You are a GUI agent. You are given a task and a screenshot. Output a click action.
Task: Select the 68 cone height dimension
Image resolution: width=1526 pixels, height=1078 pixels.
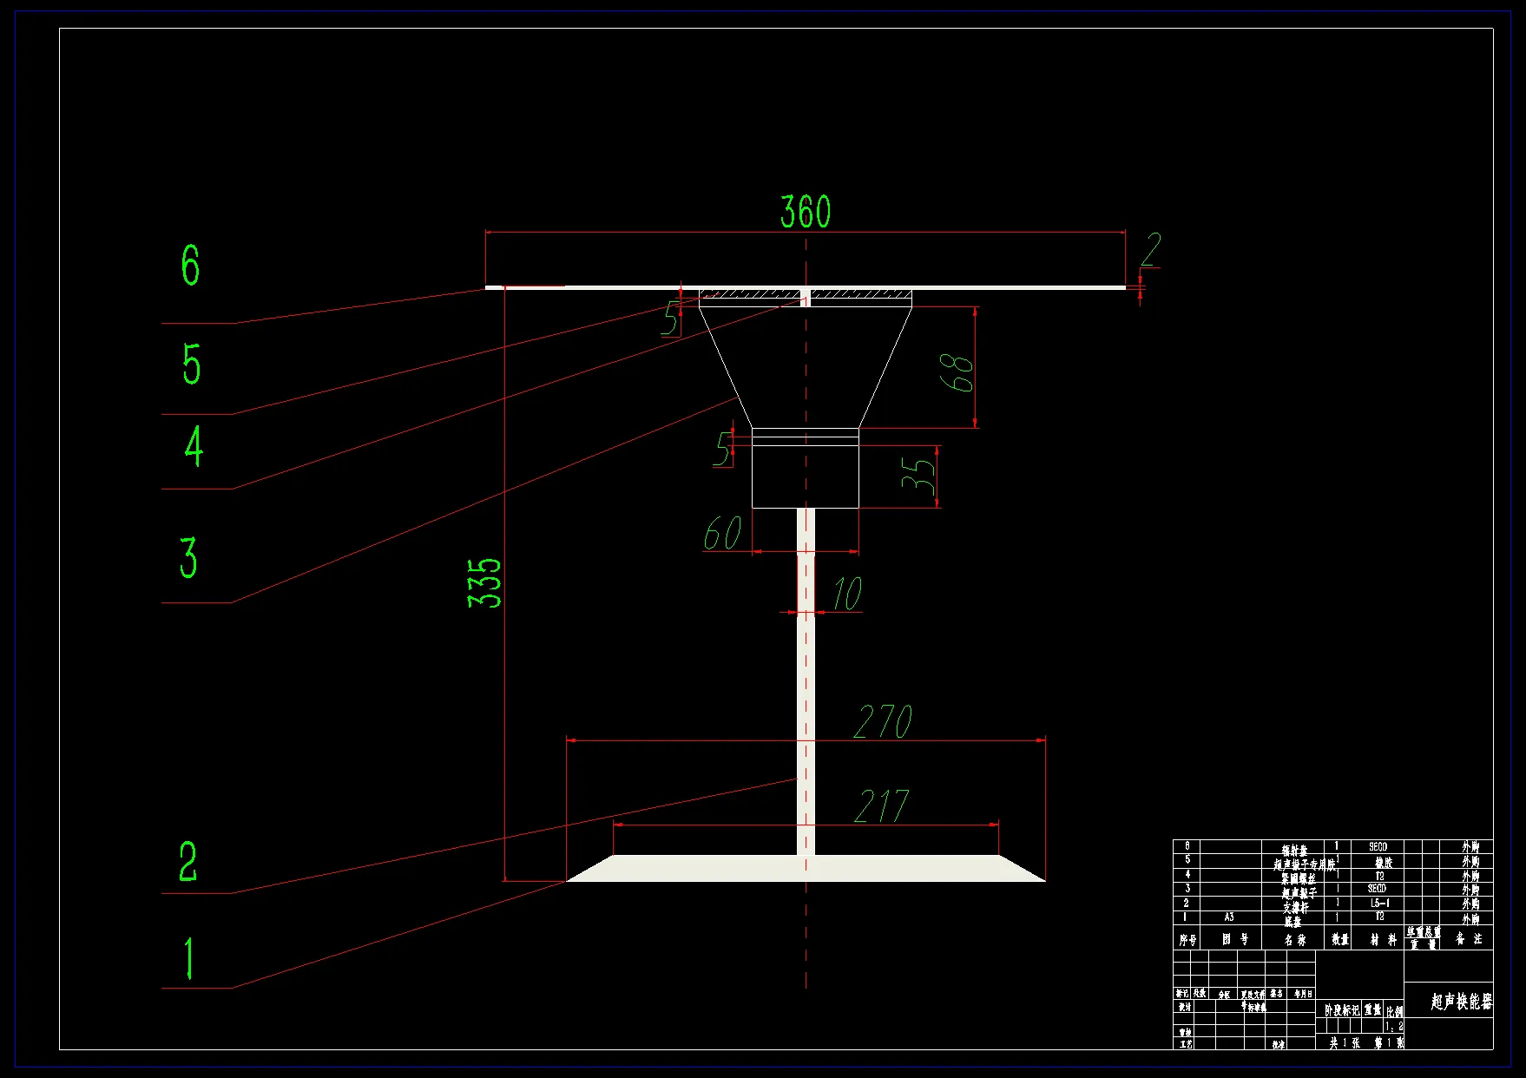point(958,371)
